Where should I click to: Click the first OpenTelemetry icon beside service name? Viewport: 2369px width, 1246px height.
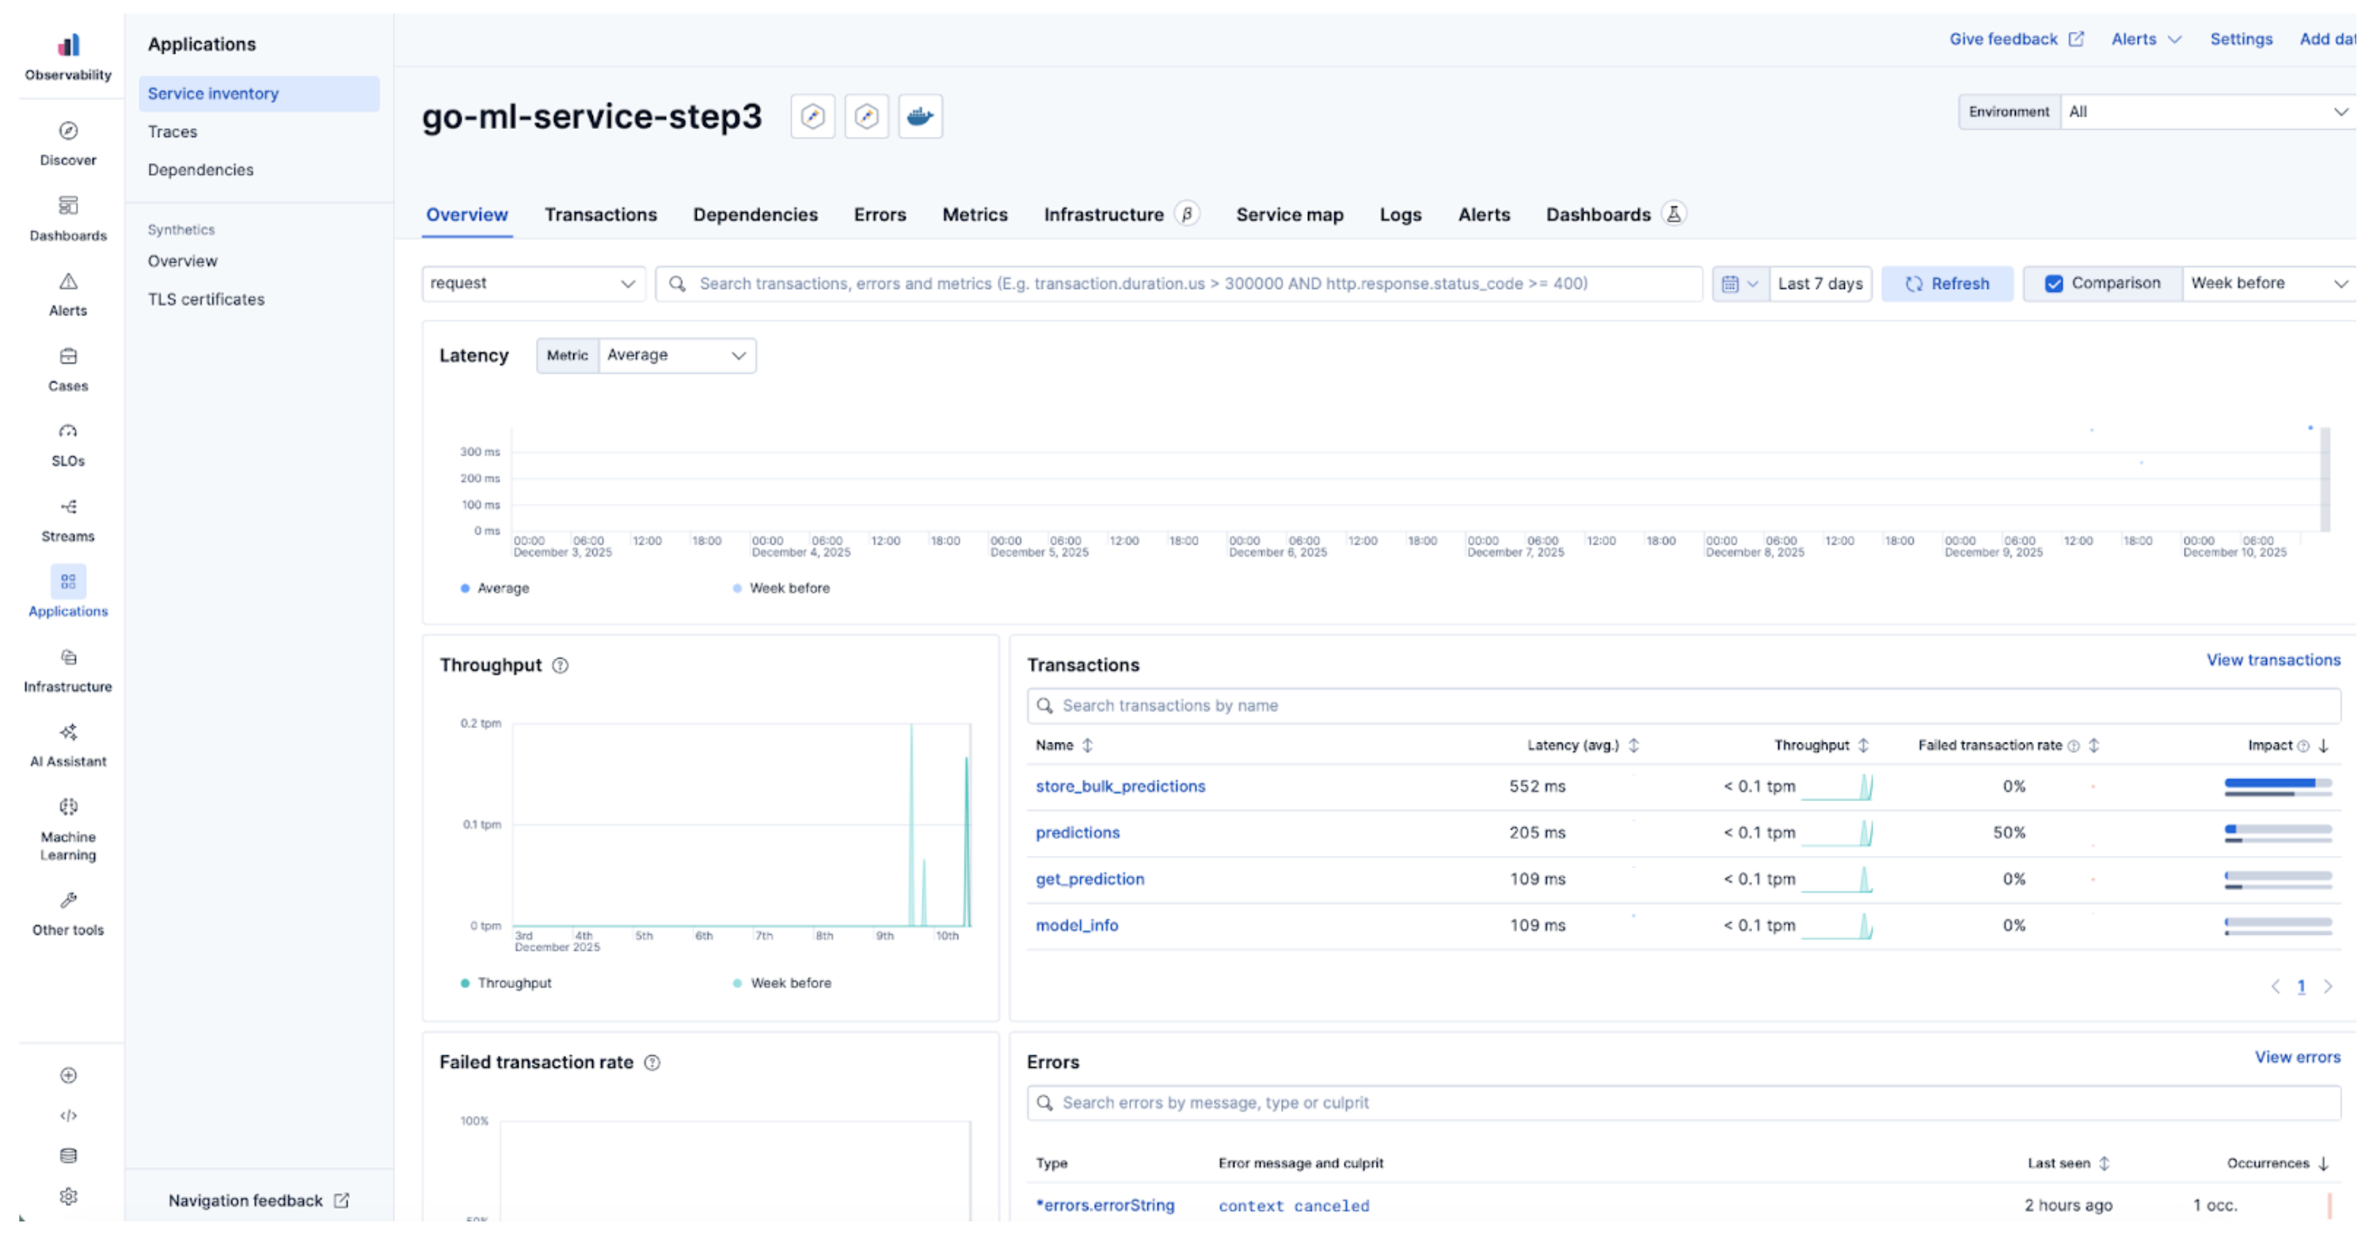click(813, 117)
